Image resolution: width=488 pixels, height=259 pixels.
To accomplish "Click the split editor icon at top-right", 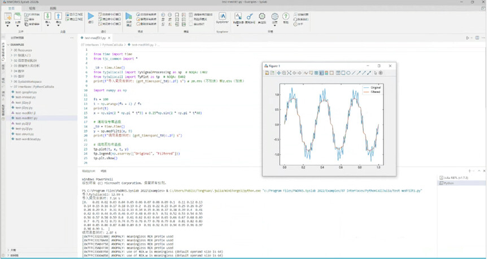I will 477,38.
